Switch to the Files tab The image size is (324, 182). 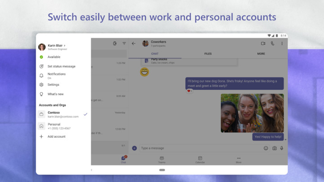[208, 54]
